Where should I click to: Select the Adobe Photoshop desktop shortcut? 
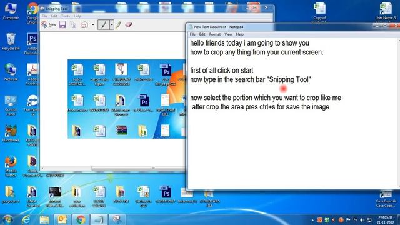(x=32, y=44)
